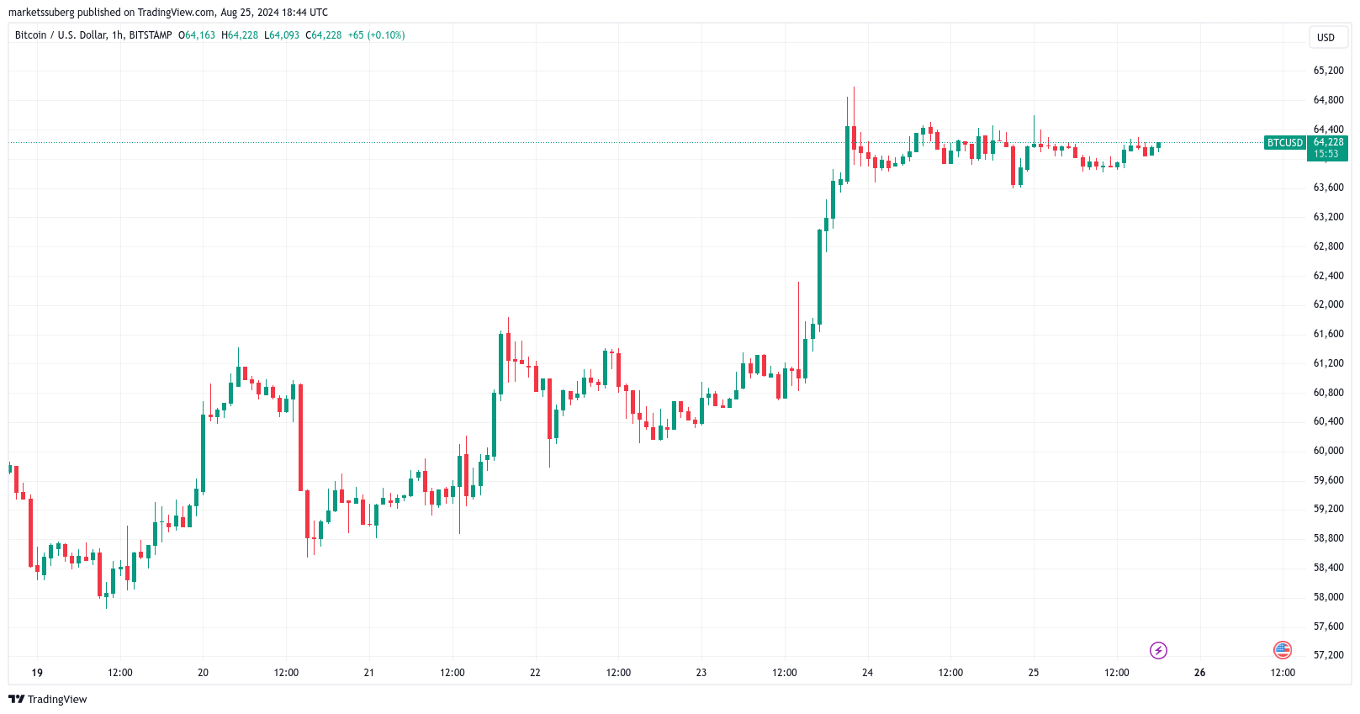Screen dimensions: 1360x714
Task: Click the low price value L64,093
Action: (x=282, y=35)
